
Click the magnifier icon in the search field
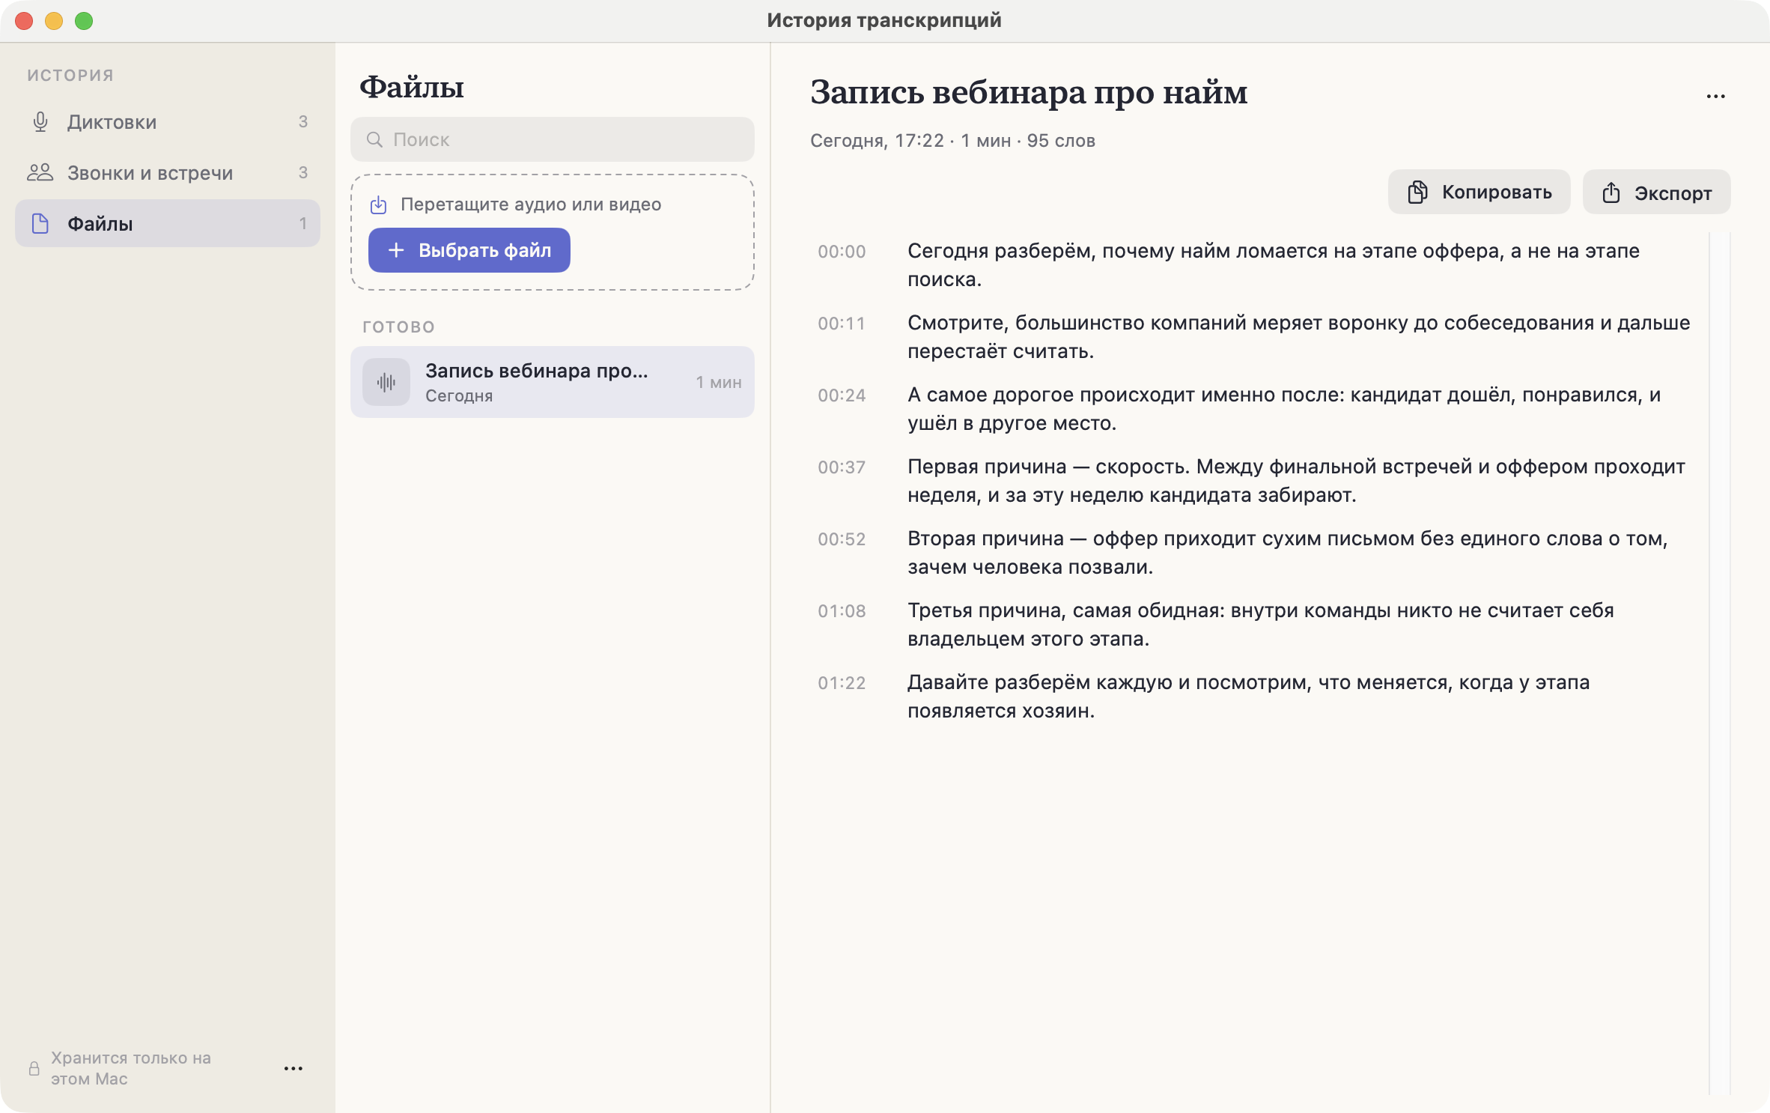(374, 139)
